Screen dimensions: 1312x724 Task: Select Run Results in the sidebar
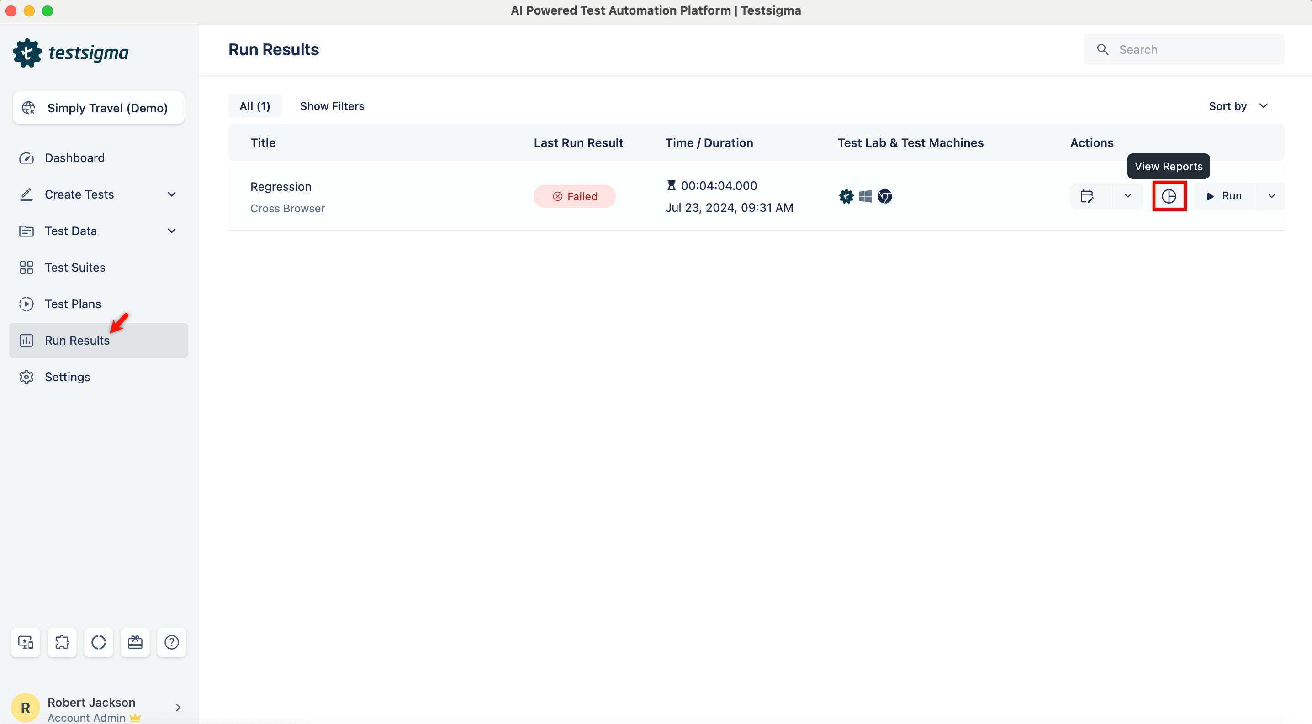(x=99, y=341)
